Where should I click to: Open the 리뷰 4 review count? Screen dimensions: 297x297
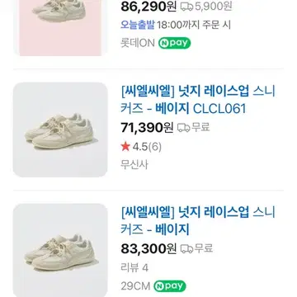[x=134, y=268]
